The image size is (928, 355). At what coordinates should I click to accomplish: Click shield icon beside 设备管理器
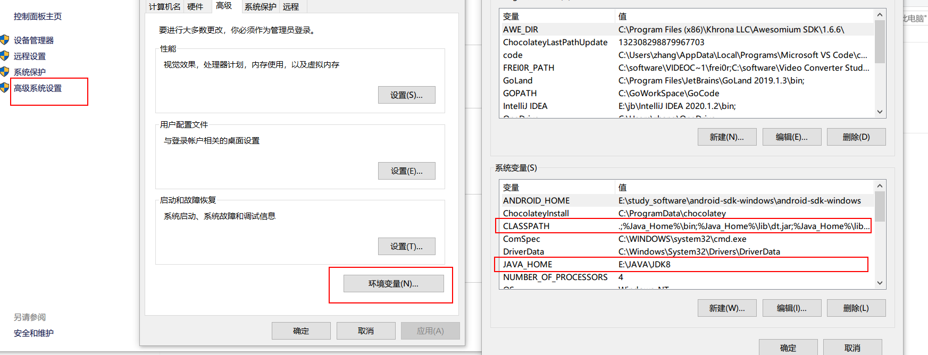click(x=5, y=40)
